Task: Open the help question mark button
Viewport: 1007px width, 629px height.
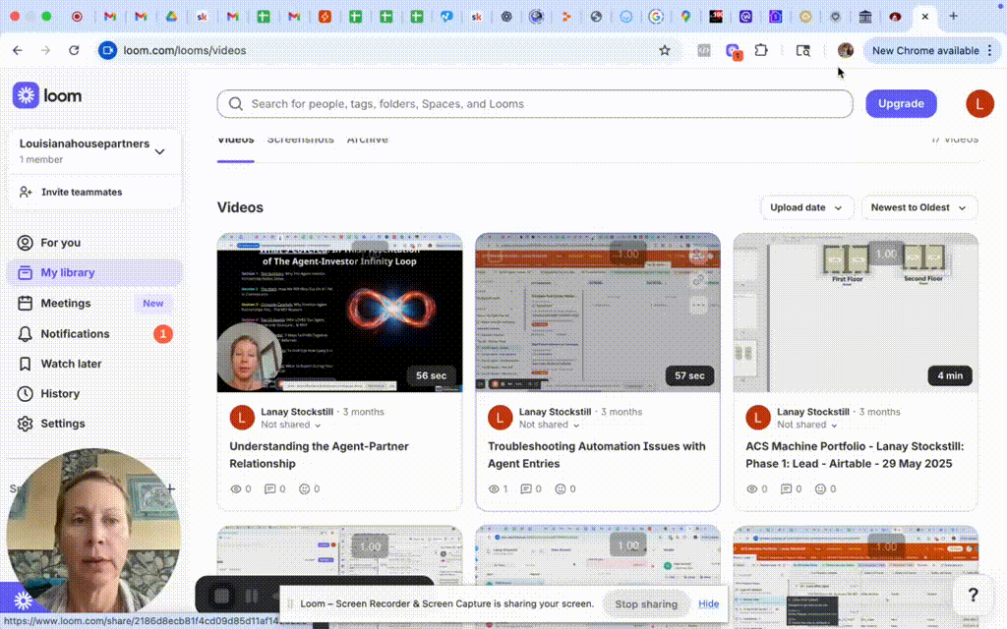Action: point(973,595)
